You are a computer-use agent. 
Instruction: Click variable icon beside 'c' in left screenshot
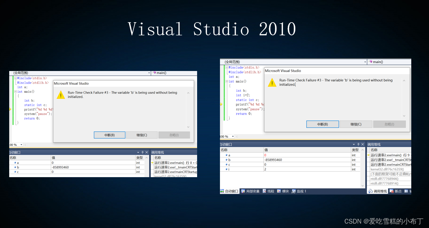point(15,172)
